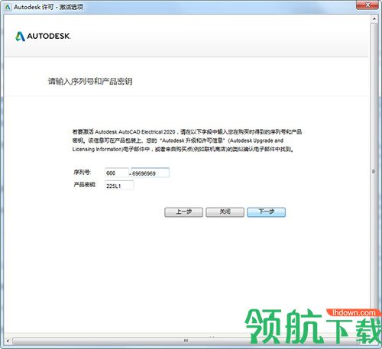The height and width of the screenshot is (349, 382).
Task: Click the vertical scrollbar up arrow
Action: 374,19
